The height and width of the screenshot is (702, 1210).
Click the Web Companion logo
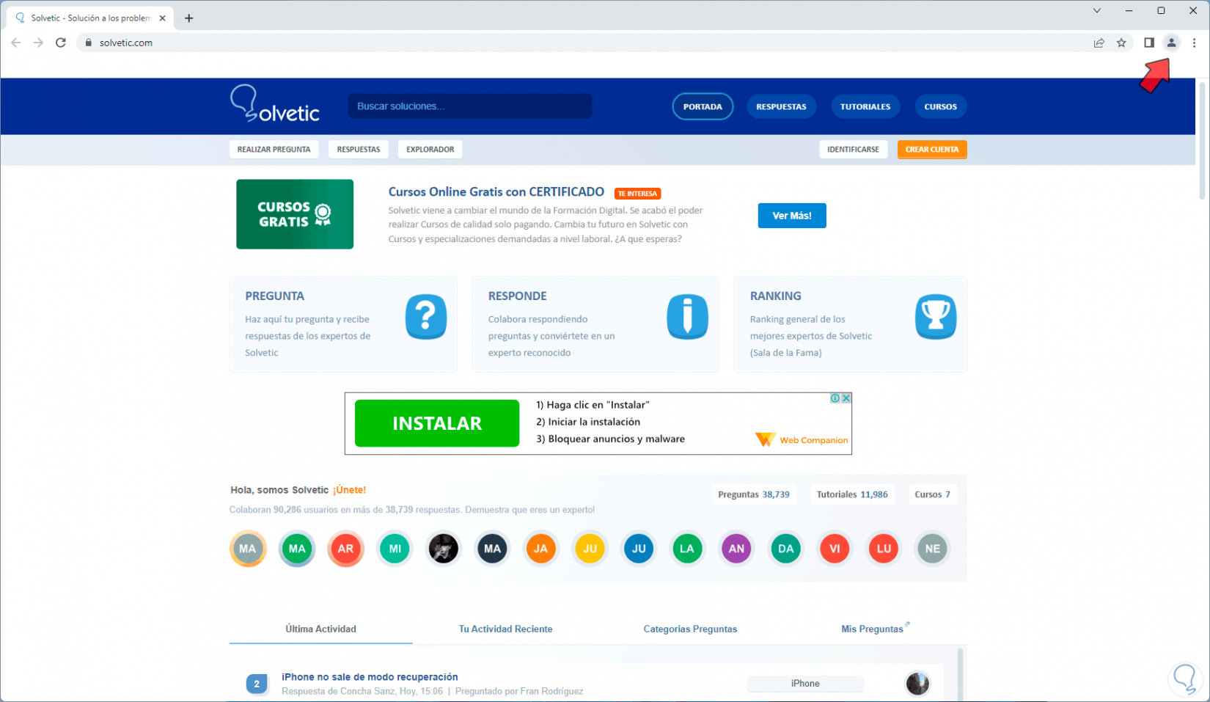(802, 440)
